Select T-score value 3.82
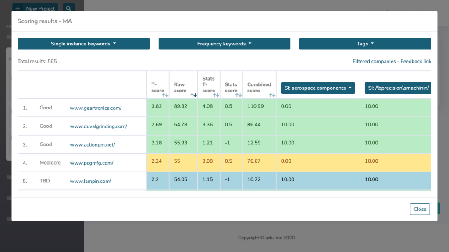449x252 pixels. (x=157, y=106)
